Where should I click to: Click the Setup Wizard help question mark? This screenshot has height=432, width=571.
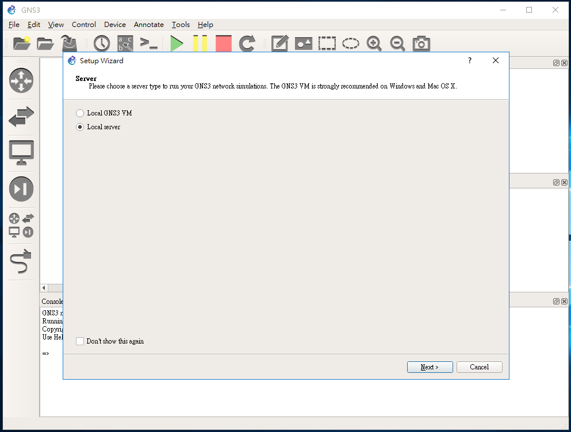pyautogui.click(x=470, y=60)
